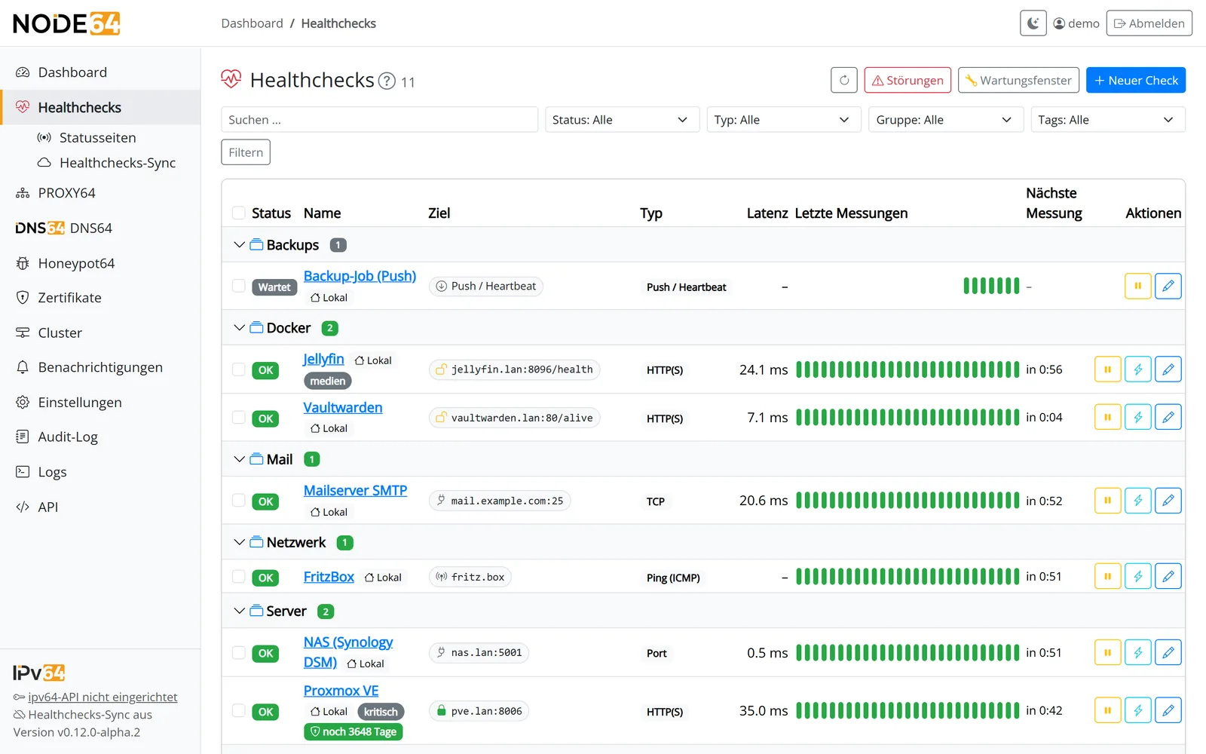Open the Status: Alle dropdown

tap(622, 120)
